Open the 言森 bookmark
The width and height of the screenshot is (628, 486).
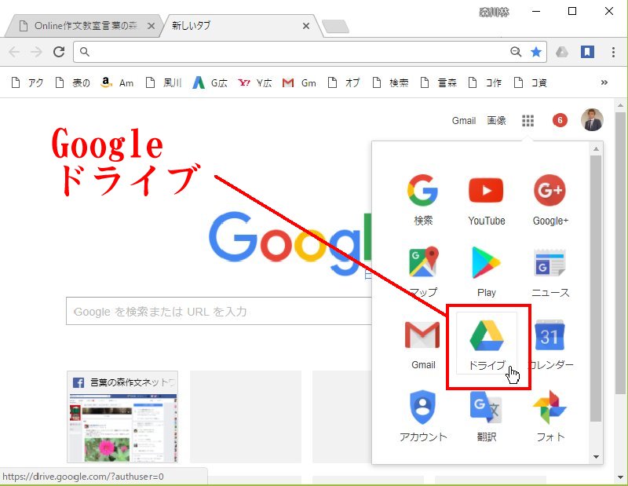(439, 83)
